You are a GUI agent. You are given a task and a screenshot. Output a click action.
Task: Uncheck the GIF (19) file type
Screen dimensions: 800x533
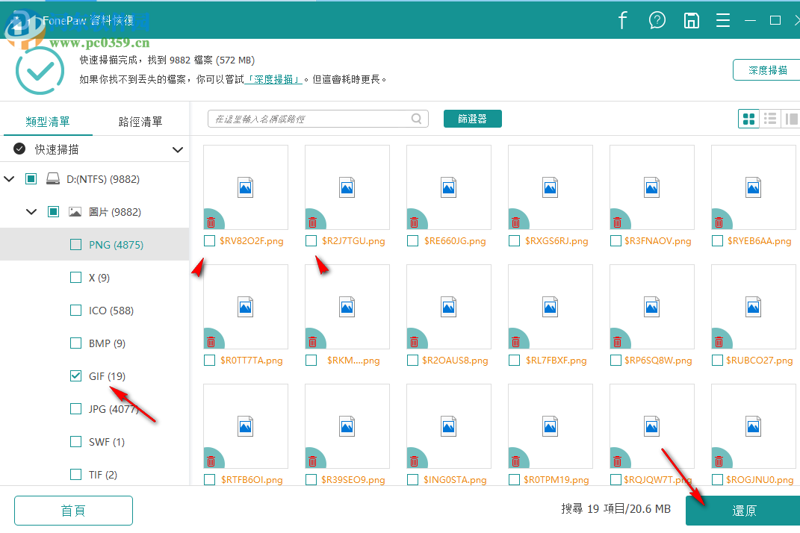[75, 375]
